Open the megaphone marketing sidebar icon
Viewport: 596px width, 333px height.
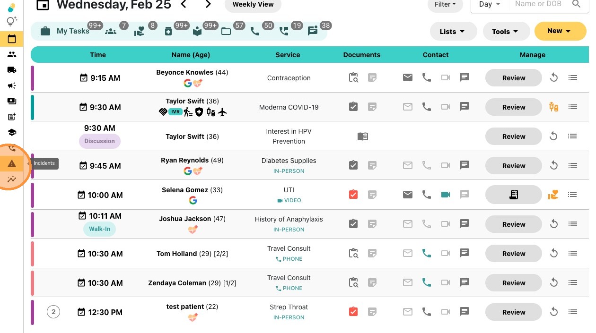pyautogui.click(x=12, y=85)
